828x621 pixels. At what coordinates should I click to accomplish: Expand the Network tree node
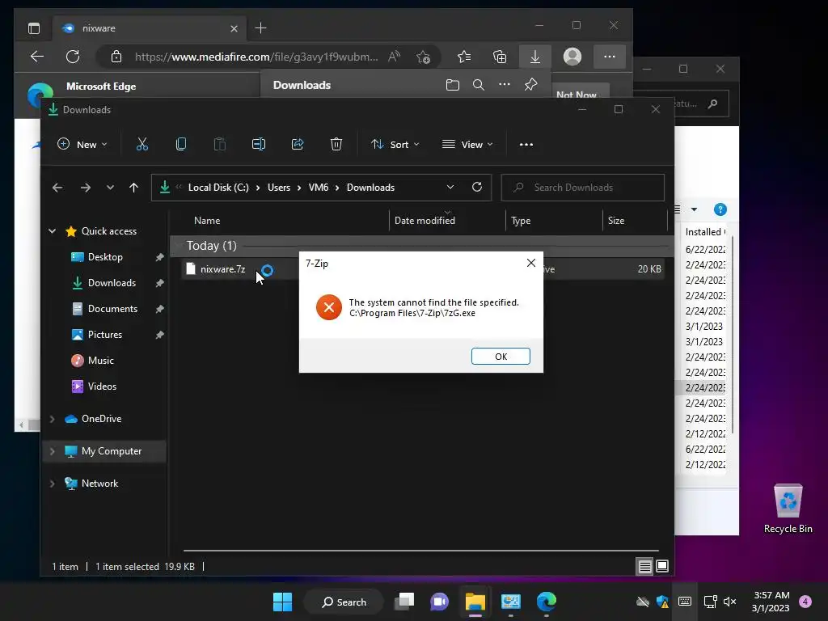point(53,484)
